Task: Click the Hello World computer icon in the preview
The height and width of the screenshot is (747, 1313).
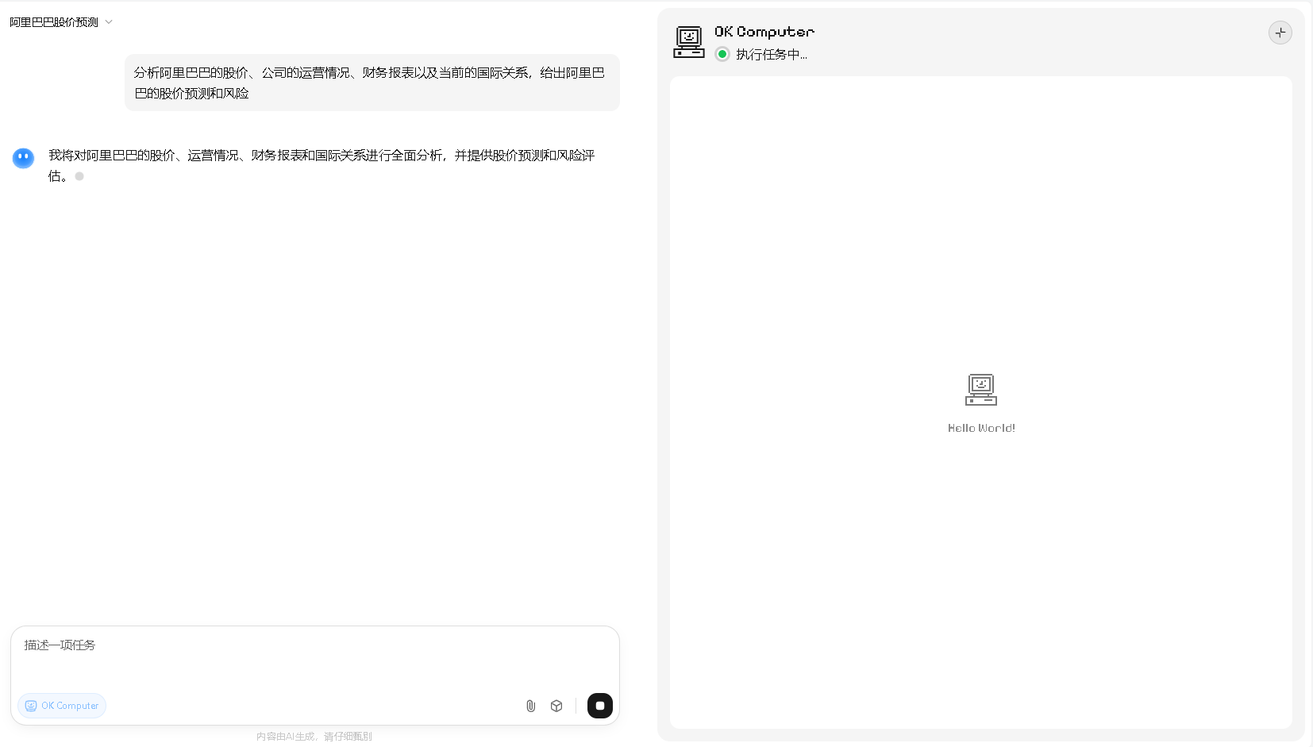Action: (981, 390)
